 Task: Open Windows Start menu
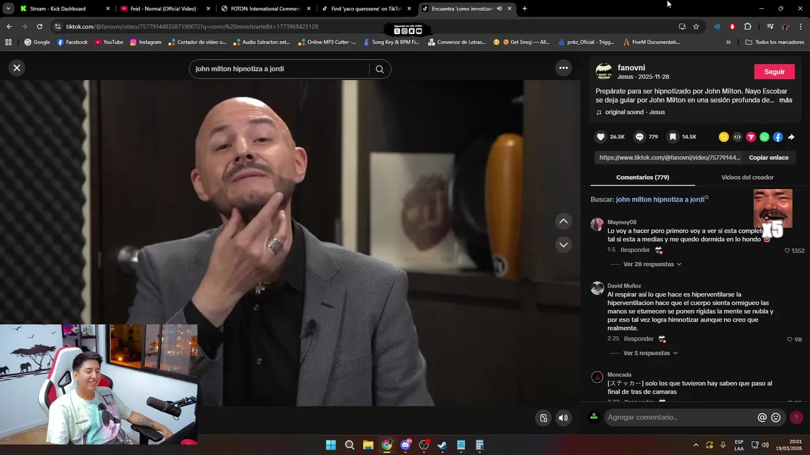pyautogui.click(x=331, y=445)
